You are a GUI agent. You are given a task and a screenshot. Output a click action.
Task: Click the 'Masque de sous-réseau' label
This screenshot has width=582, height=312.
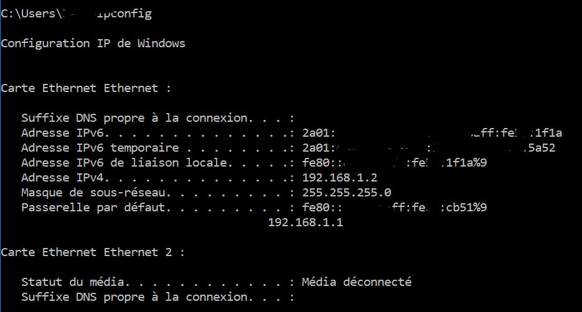(96, 193)
